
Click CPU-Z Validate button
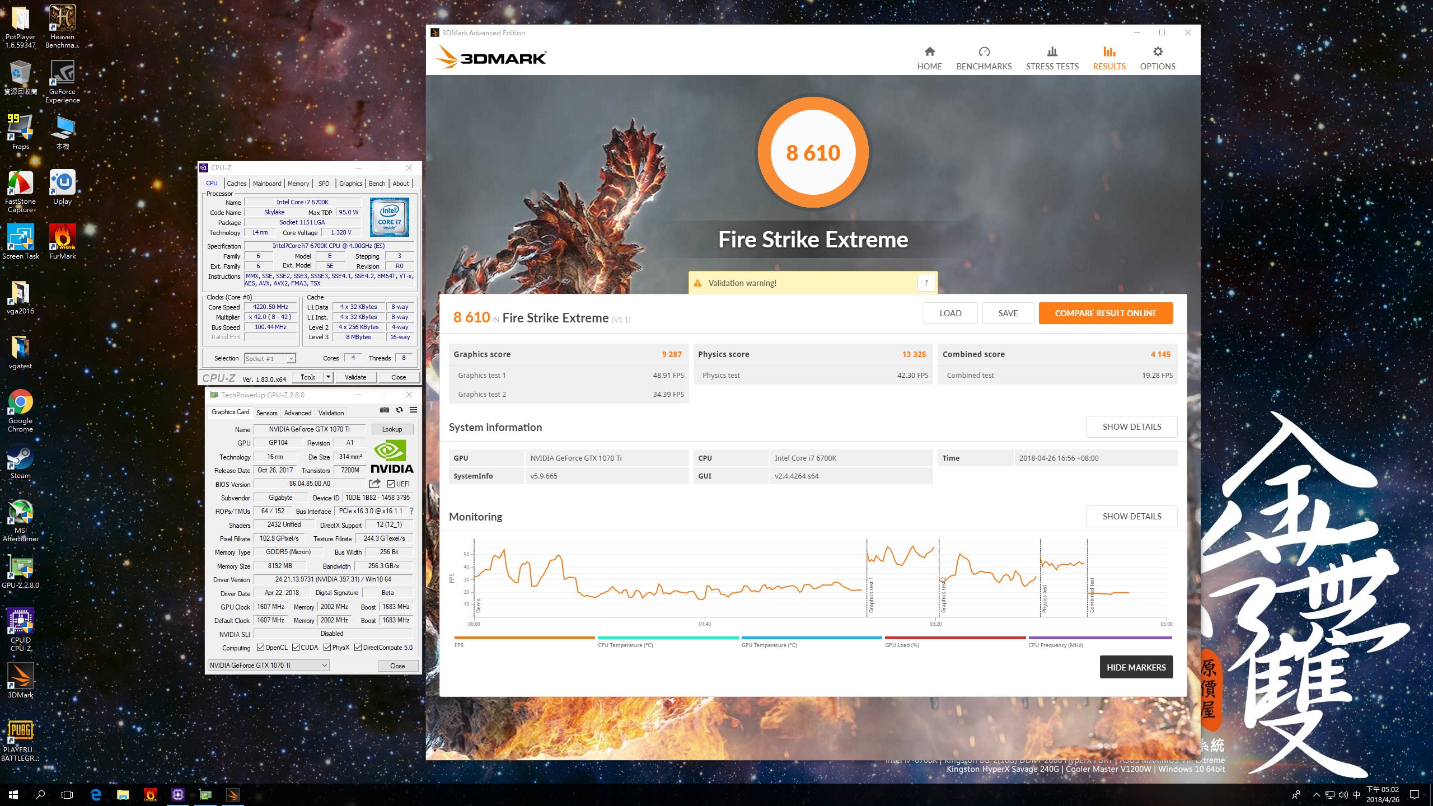click(x=355, y=377)
